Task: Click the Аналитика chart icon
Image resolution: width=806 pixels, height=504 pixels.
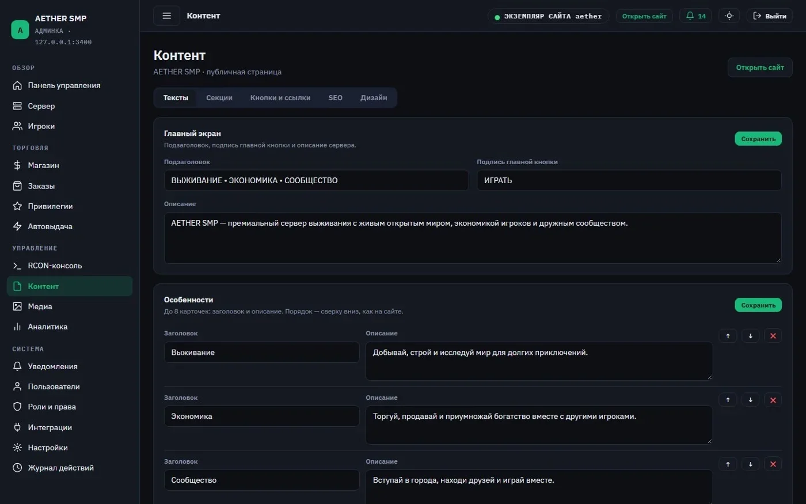Action: pos(17,327)
